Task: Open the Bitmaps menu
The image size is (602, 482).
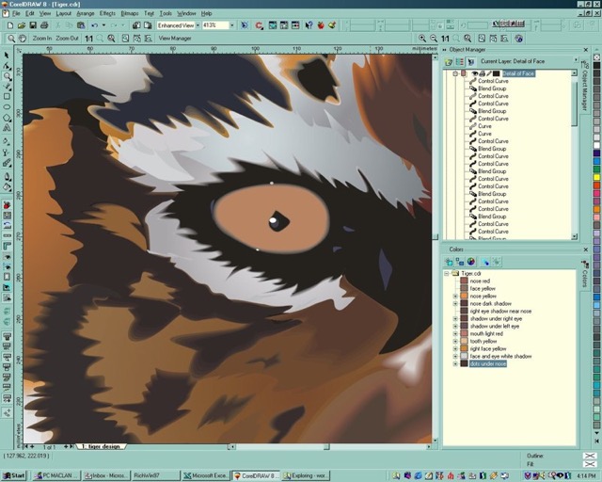Action: point(130,13)
